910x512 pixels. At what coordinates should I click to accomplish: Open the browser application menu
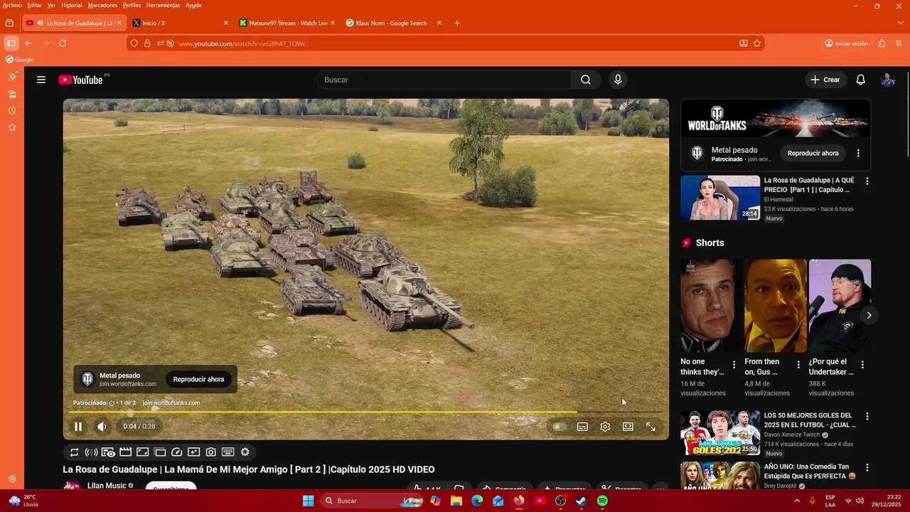click(x=899, y=43)
